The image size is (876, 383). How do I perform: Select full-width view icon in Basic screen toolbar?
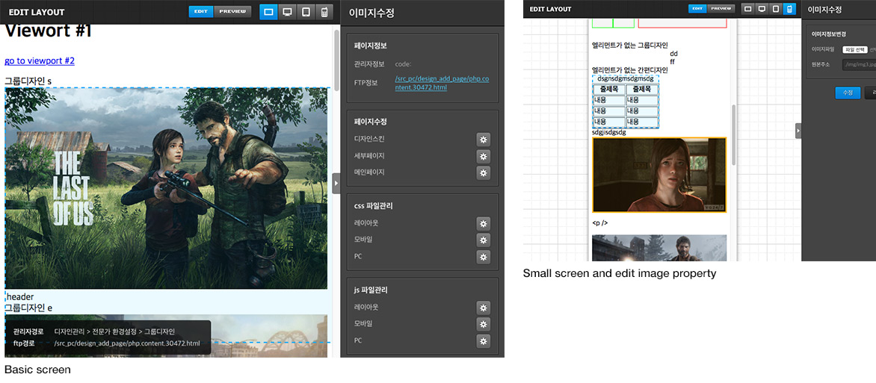pos(269,12)
